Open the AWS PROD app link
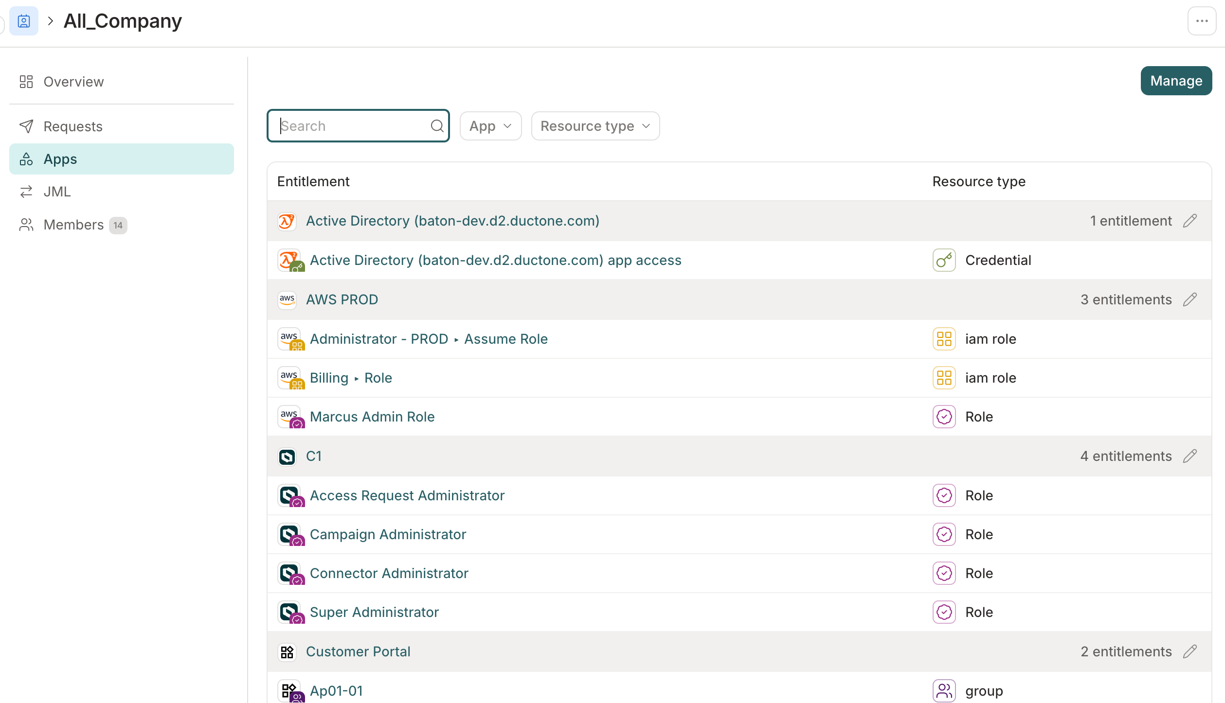The image size is (1225, 703). click(x=342, y=299)
